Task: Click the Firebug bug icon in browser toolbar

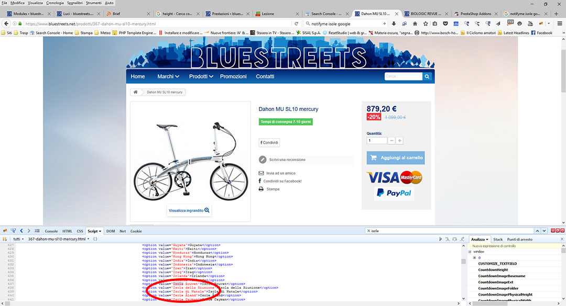Action: pyautogui.click(x=541, y=24)
